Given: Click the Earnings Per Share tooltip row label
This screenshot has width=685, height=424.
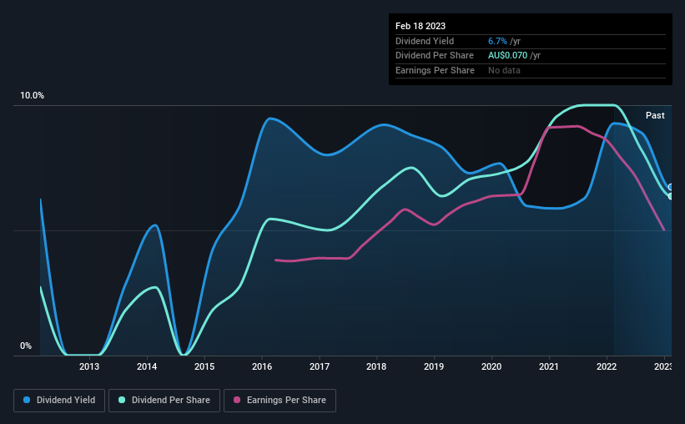Looking at the screenshot, I should tap(435, 70).
